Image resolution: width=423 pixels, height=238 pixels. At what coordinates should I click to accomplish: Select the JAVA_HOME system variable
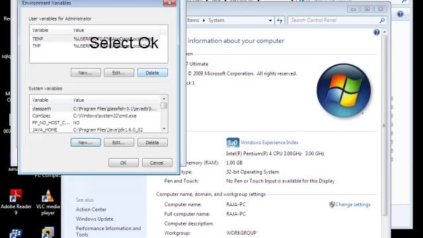point(95,130)
